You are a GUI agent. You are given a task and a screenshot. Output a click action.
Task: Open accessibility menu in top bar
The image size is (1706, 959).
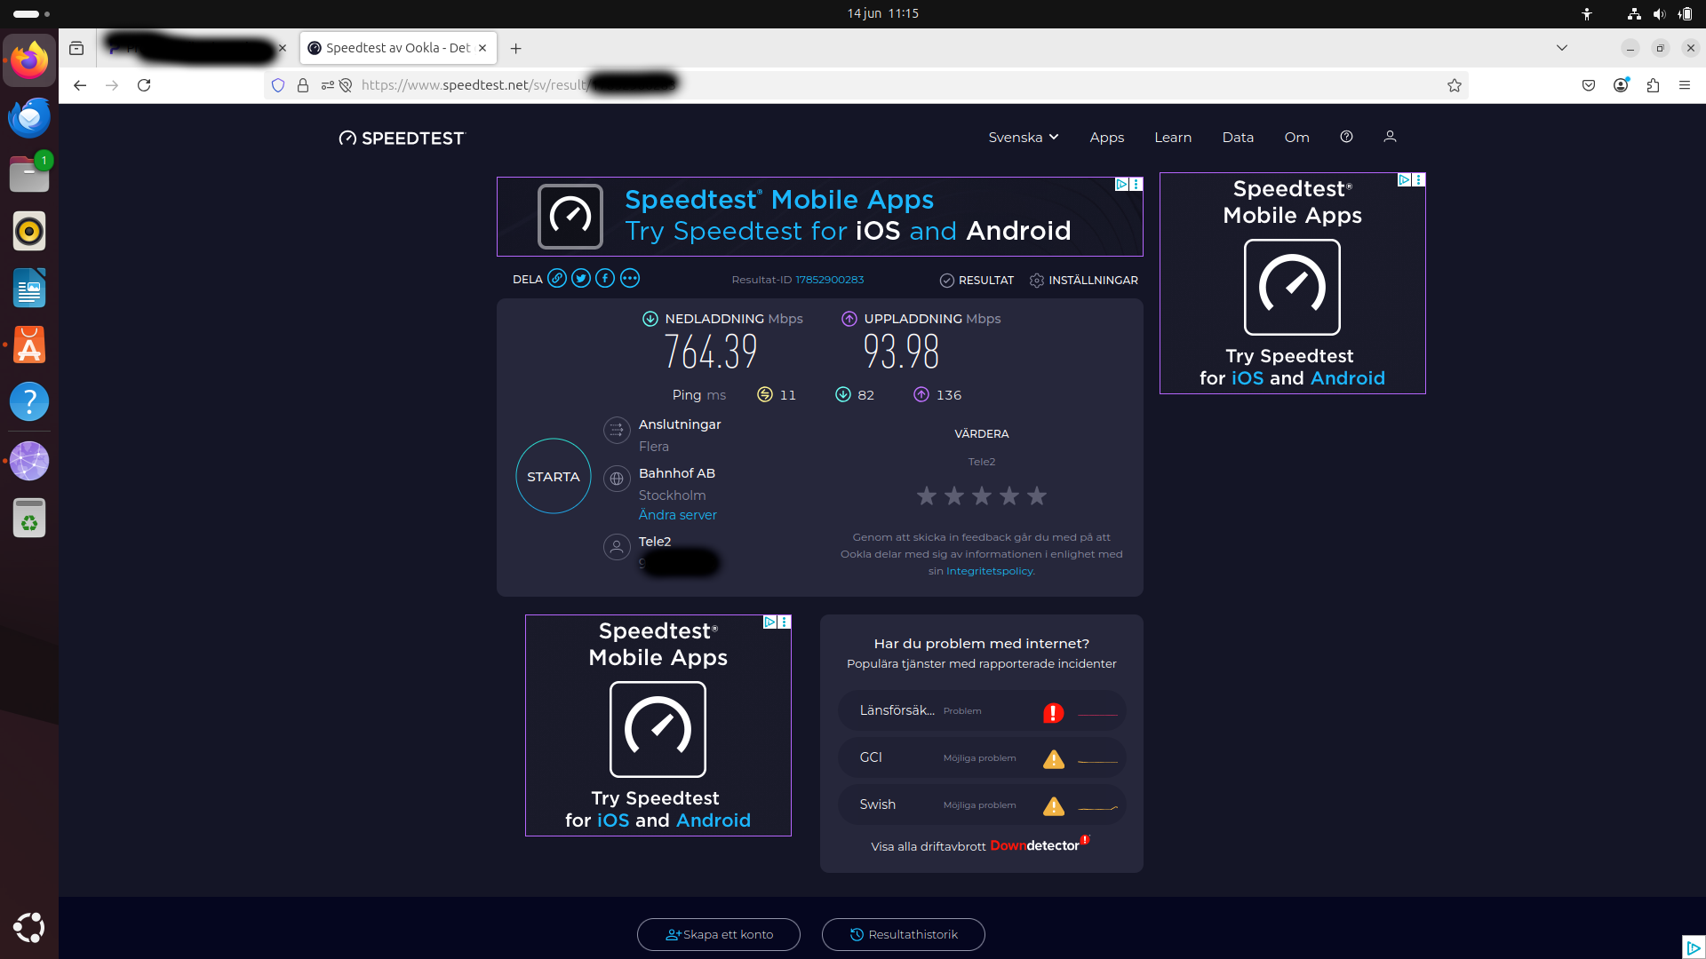(x=1587, y=14)
